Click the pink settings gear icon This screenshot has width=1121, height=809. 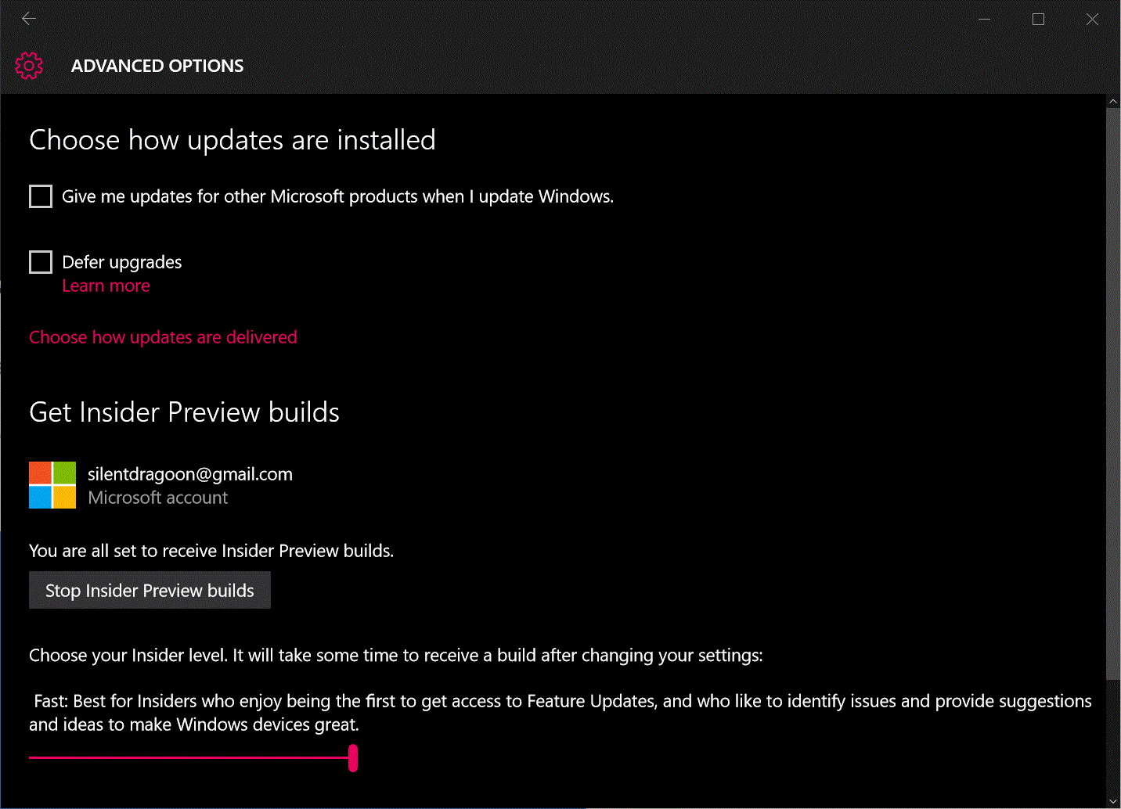point(30,66)
